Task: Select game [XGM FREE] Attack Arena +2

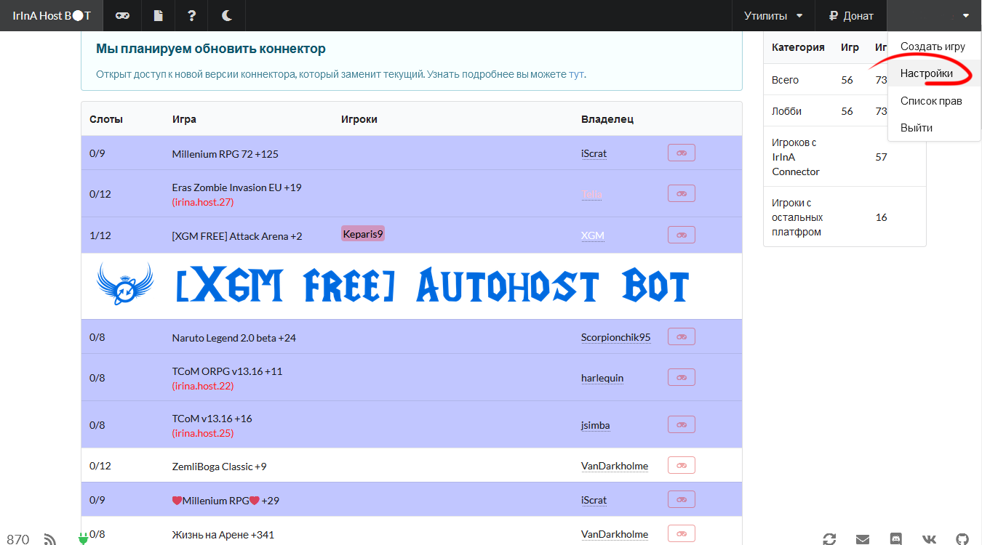Action: (237, 235)
